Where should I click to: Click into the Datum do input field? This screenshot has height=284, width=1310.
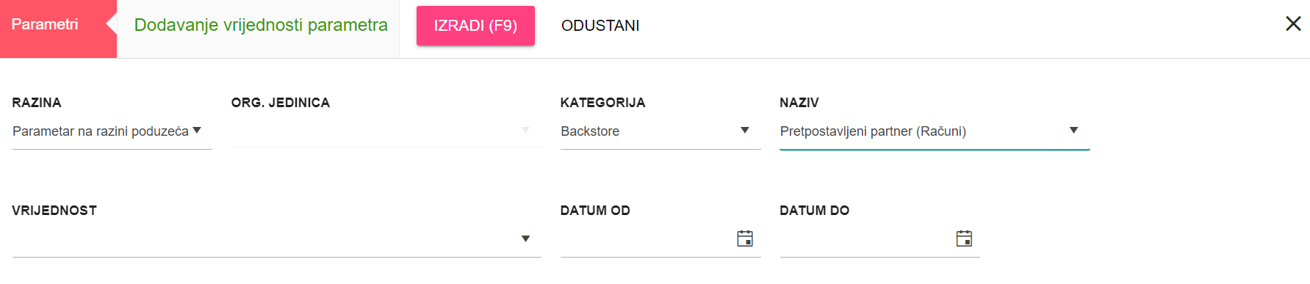coord(865,239)
